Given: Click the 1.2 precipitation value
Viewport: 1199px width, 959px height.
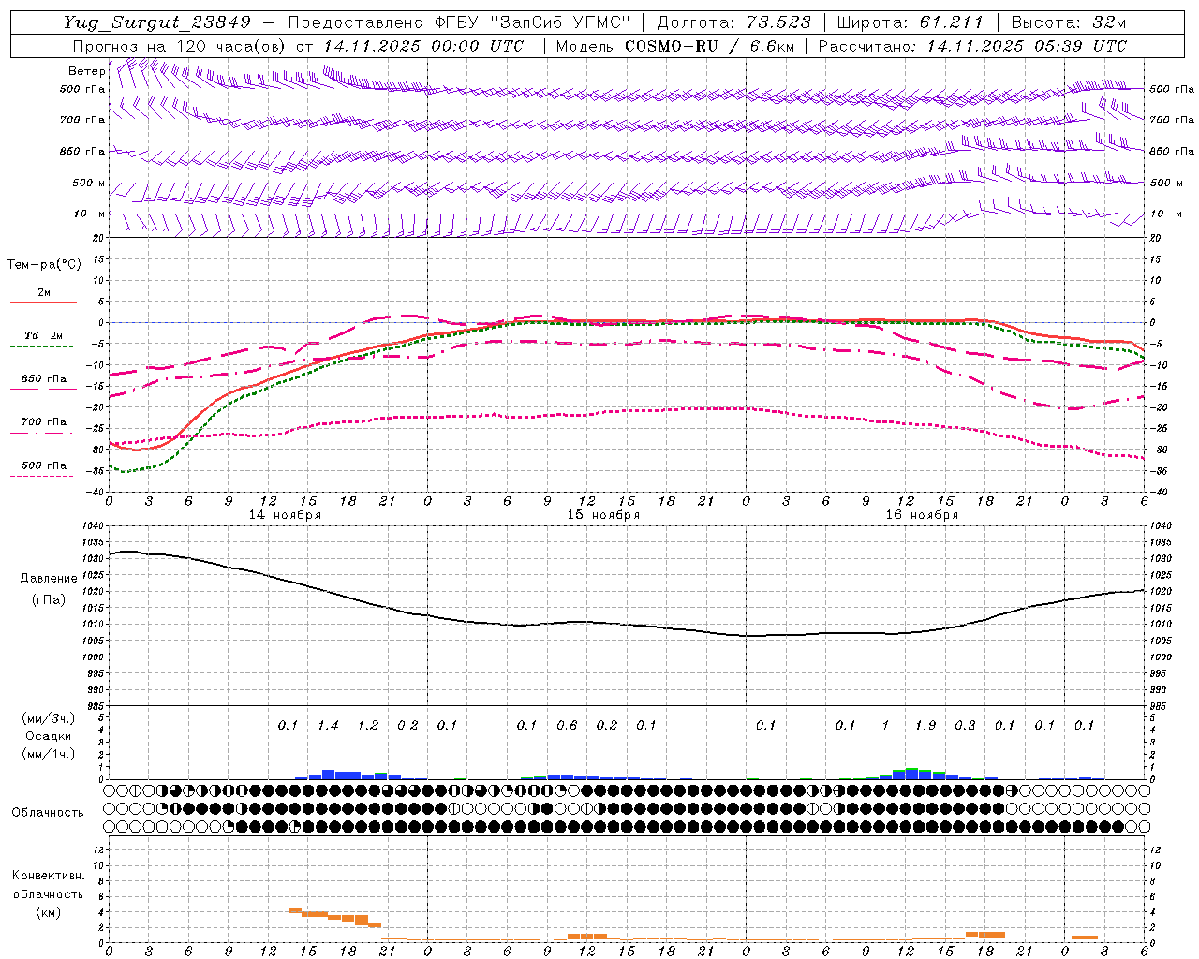Looking at the screenshot, I should [368, 726].
